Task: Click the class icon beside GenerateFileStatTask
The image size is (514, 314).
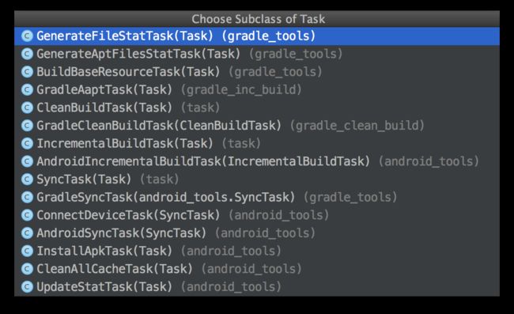Action: click(x=27, y=36)
